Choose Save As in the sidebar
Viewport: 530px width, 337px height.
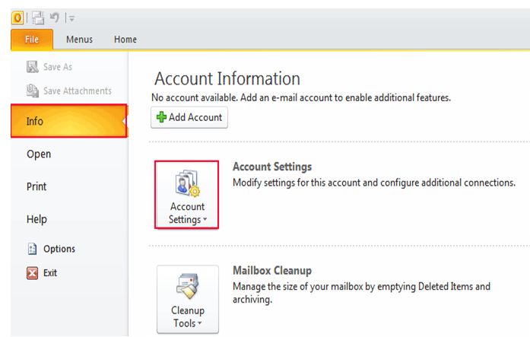click(49, 67)
